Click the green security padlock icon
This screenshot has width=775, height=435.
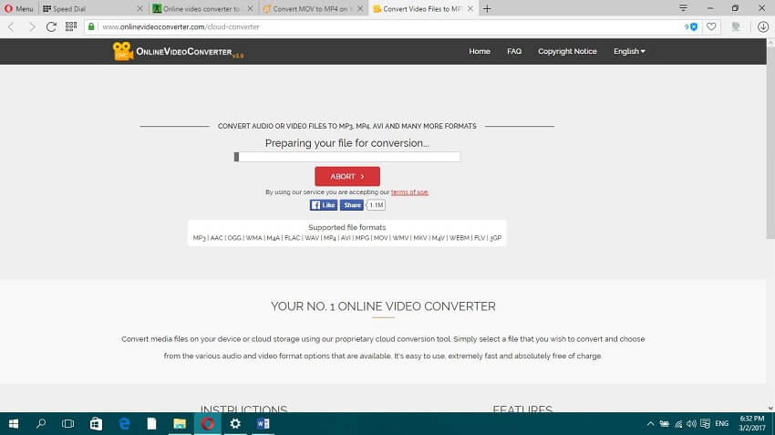coord(91,26)
